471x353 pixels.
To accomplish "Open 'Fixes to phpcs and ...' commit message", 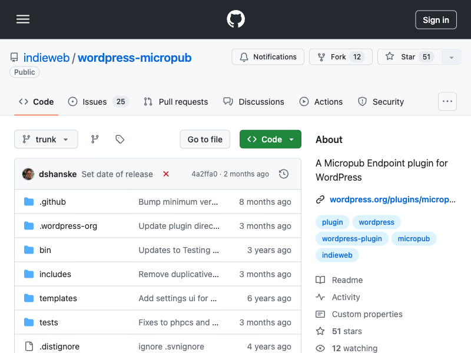I will click(178, 322).
